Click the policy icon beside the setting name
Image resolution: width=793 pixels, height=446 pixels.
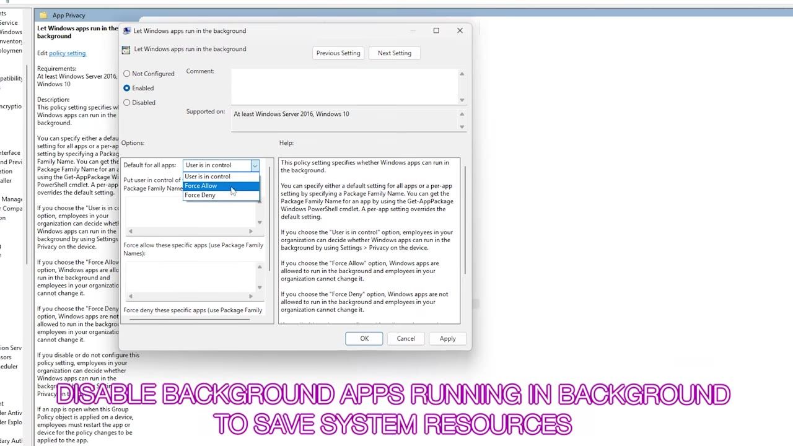[x=126, y=50]
